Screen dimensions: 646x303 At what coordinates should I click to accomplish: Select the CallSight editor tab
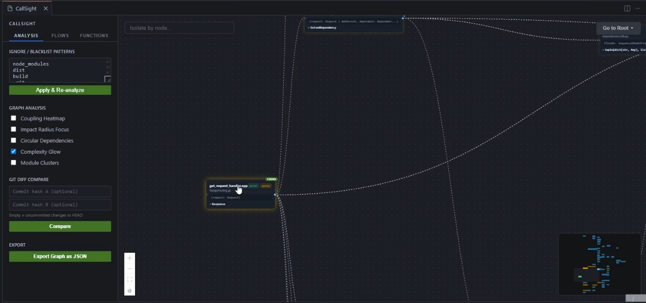point(27,9)
